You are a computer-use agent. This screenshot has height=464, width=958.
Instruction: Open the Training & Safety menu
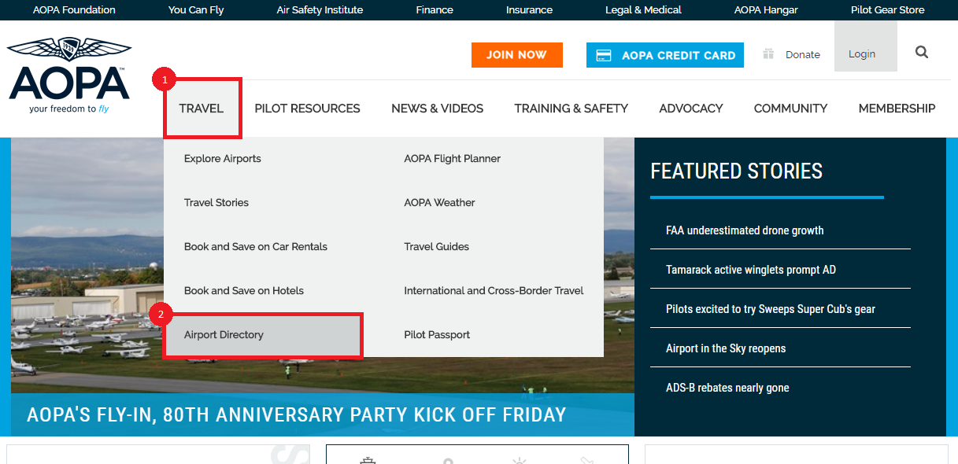pyautogui.click(x=571, y=109)
